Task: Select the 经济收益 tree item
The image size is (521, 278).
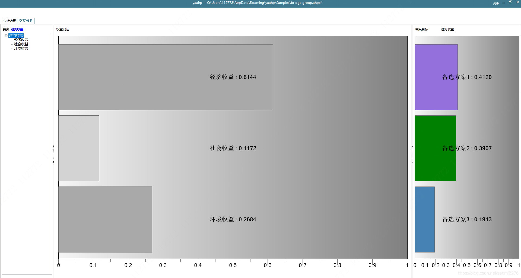Action: click(x=22, y=40)
